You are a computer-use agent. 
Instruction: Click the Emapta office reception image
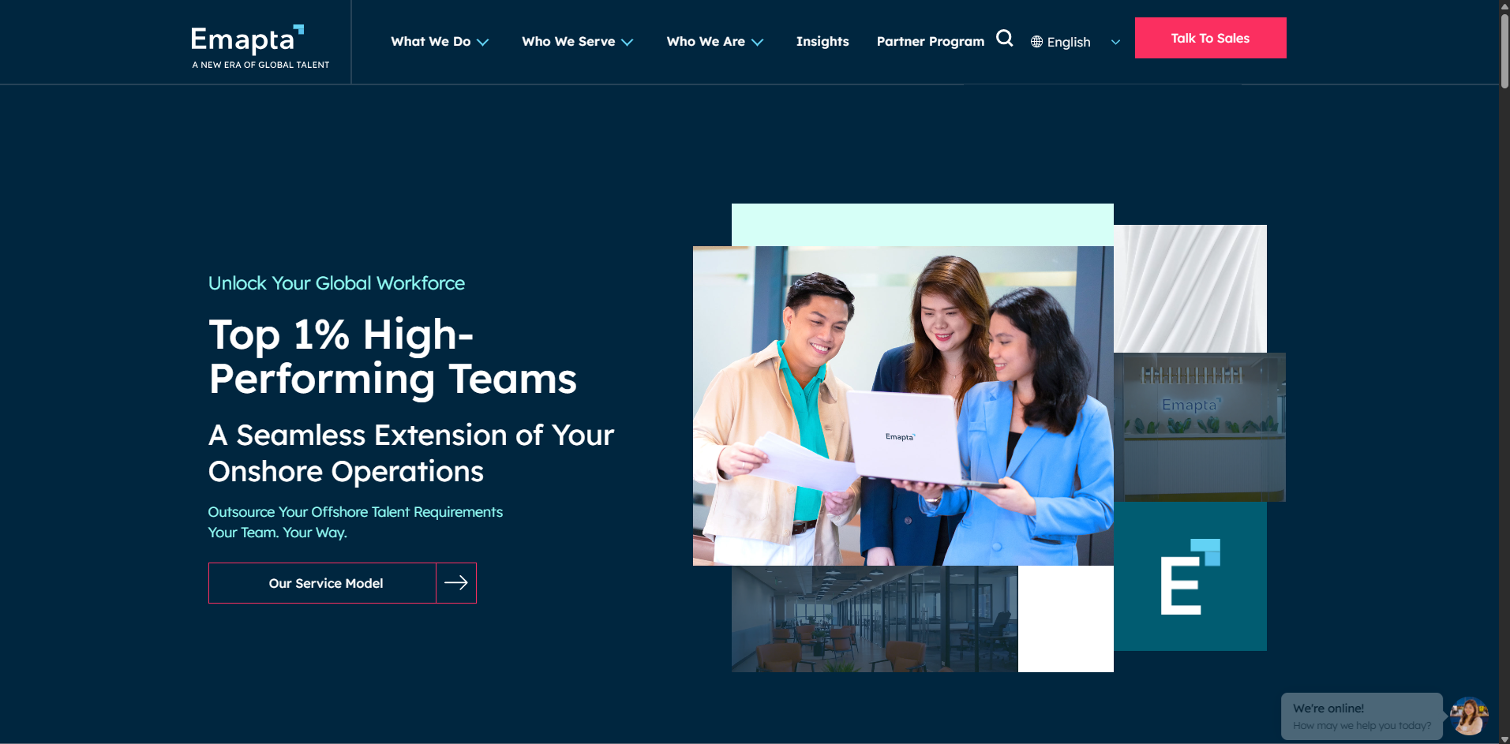(x=1199, y=427)
